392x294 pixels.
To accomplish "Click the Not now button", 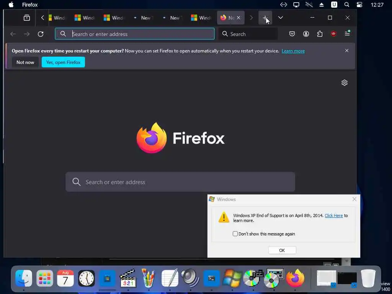I will pyautogui.click(x=25, y=62).
